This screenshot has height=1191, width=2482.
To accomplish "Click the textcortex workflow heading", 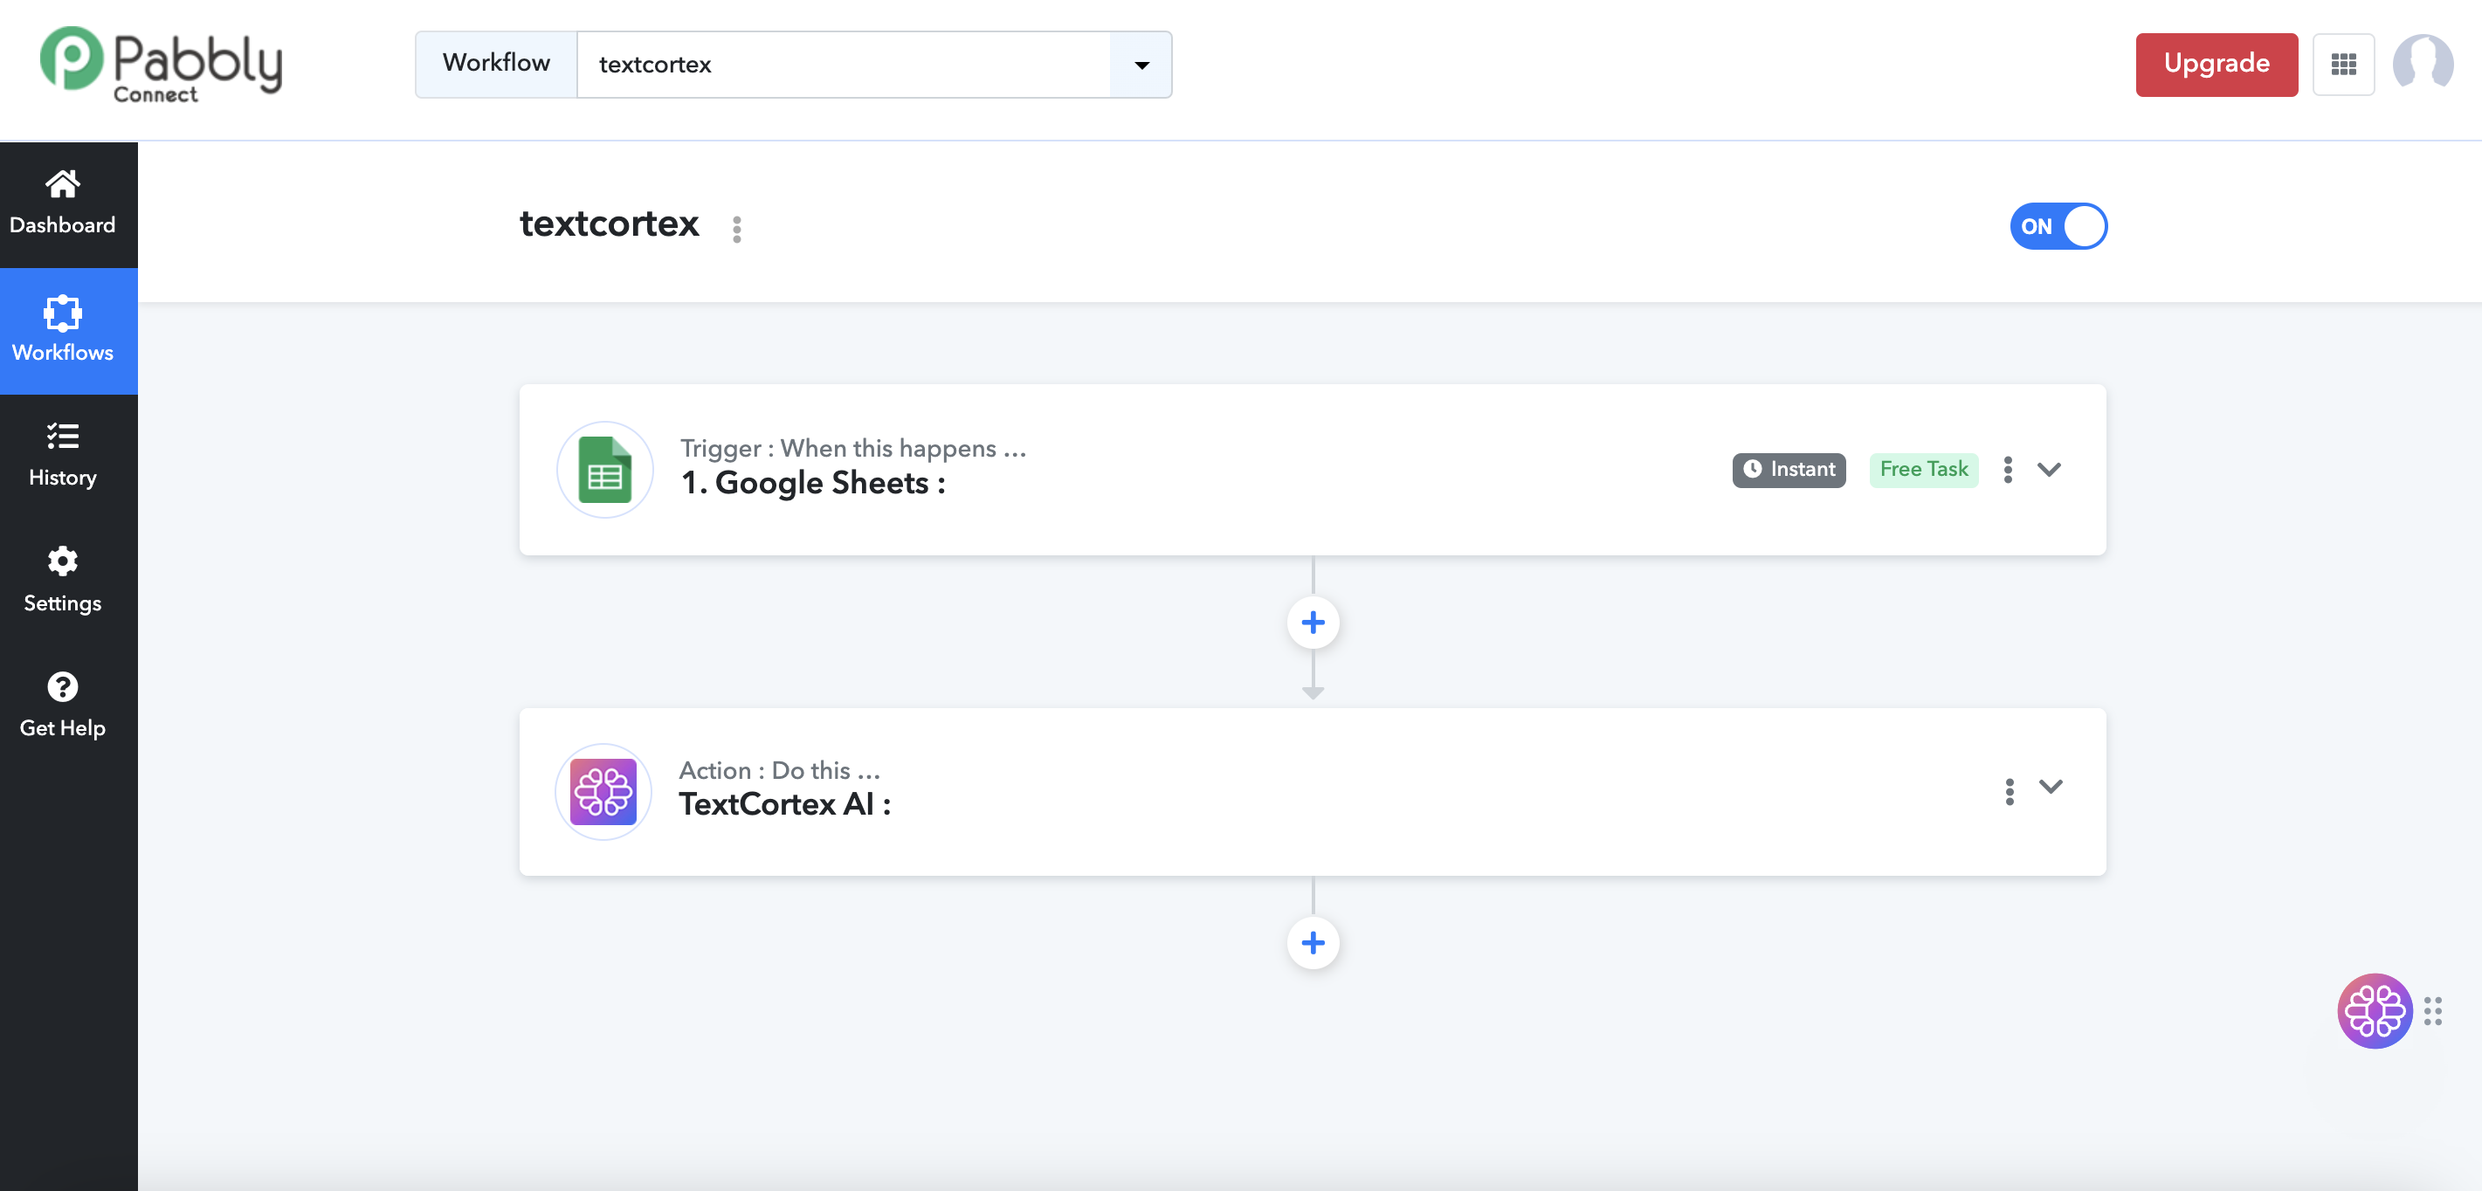I will pyautogui.click(x=609, y=224).
